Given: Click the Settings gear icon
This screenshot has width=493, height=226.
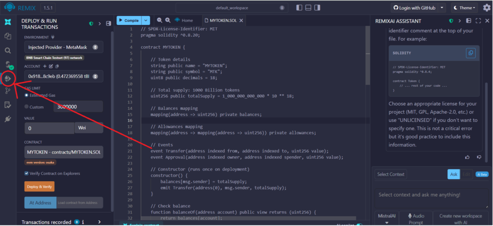Looking at the screenshot, I should pos(486,8).
